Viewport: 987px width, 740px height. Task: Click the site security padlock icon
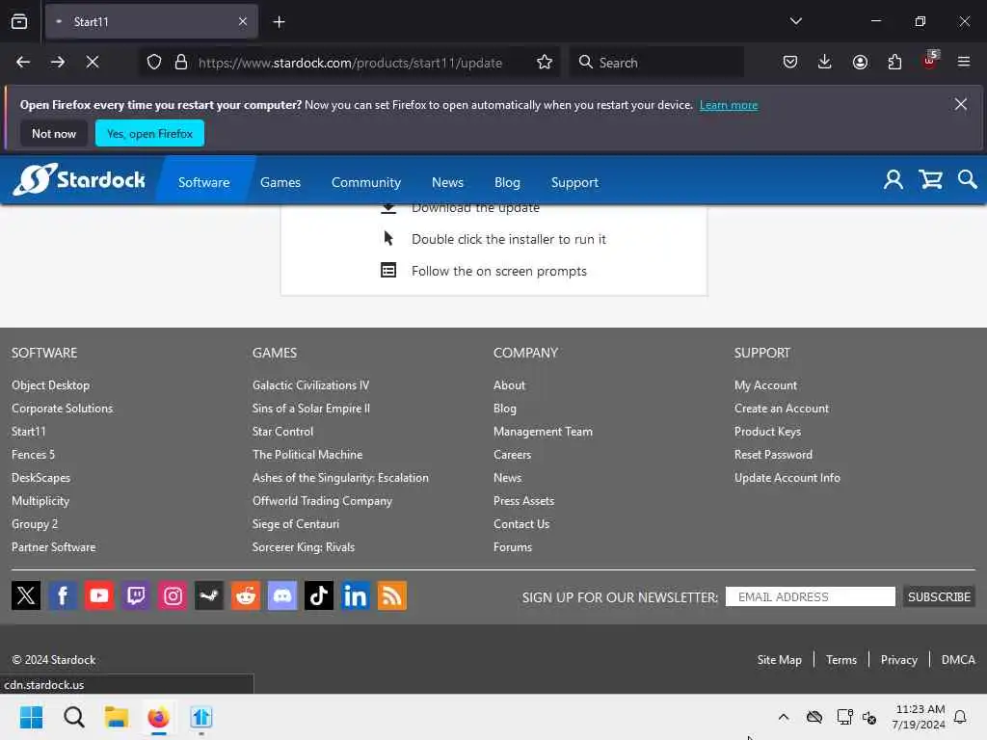pos(180,62)
